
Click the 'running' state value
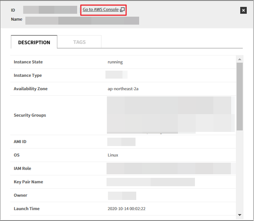(x=115, y=62)
